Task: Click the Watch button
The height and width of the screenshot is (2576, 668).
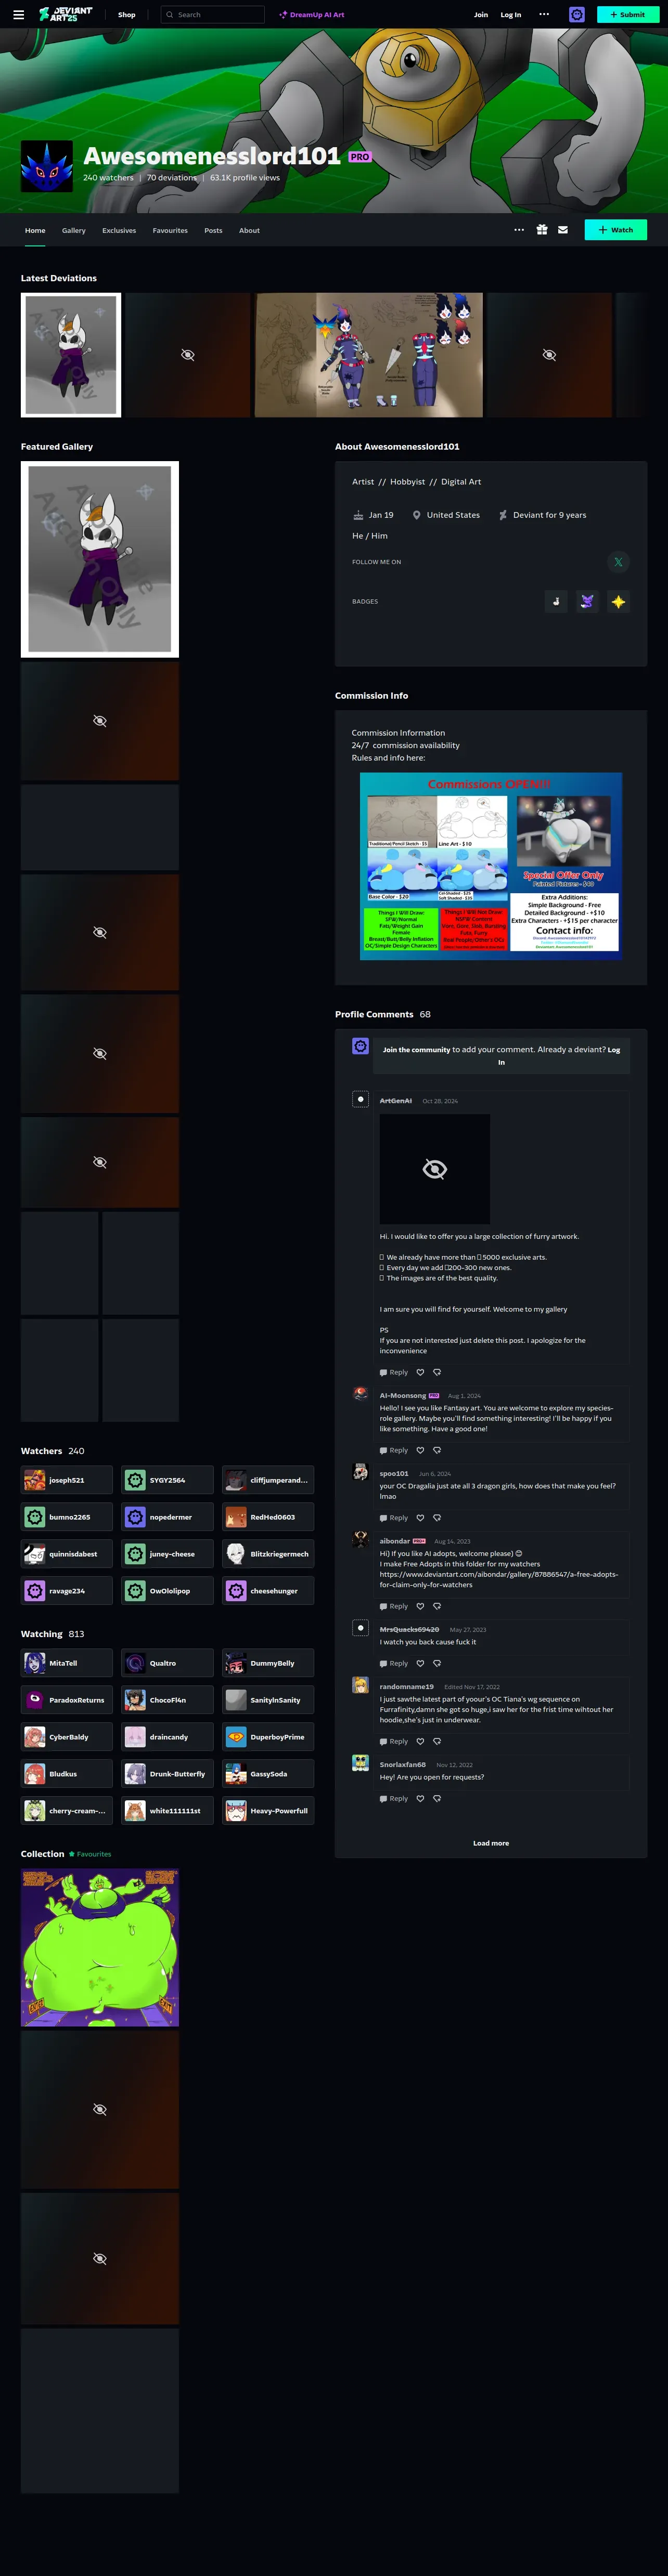Action: pos(616,230)
